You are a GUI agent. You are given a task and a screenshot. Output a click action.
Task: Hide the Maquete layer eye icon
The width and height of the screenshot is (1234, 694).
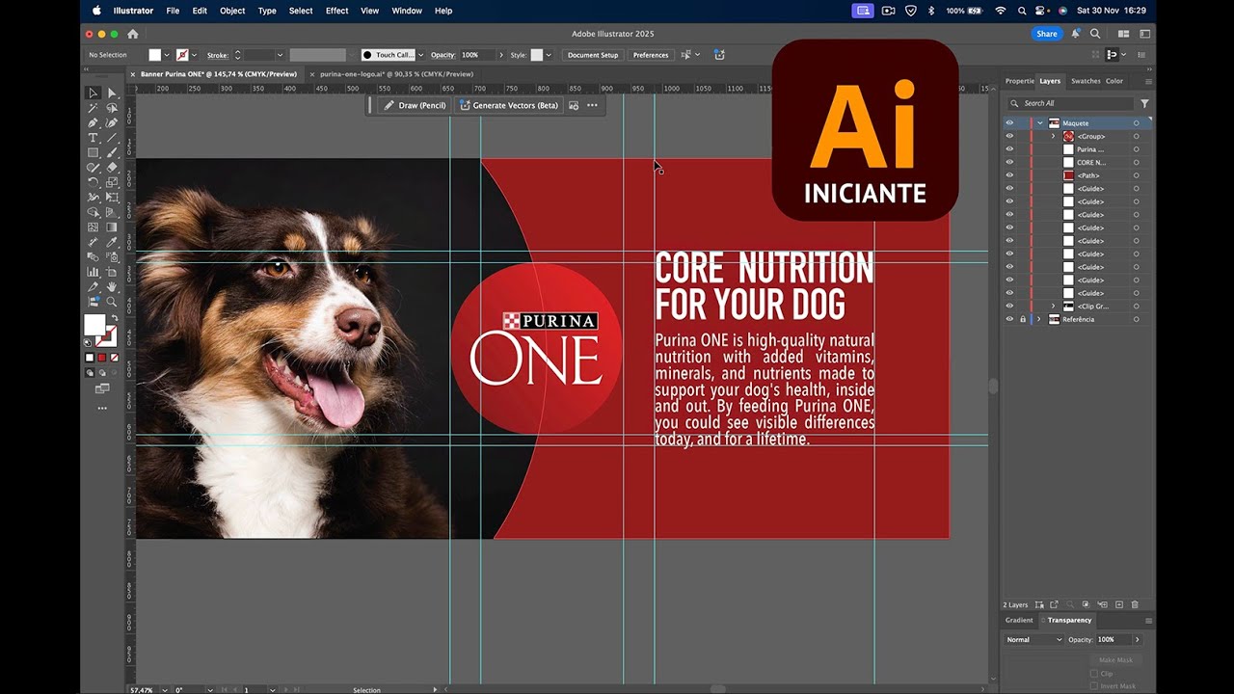tap(1009, 123)
